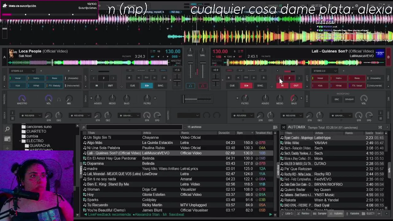Open the WAHW effect dropdown on deck A
Viewport: 393px width, 221px height.
pos(129,116)
